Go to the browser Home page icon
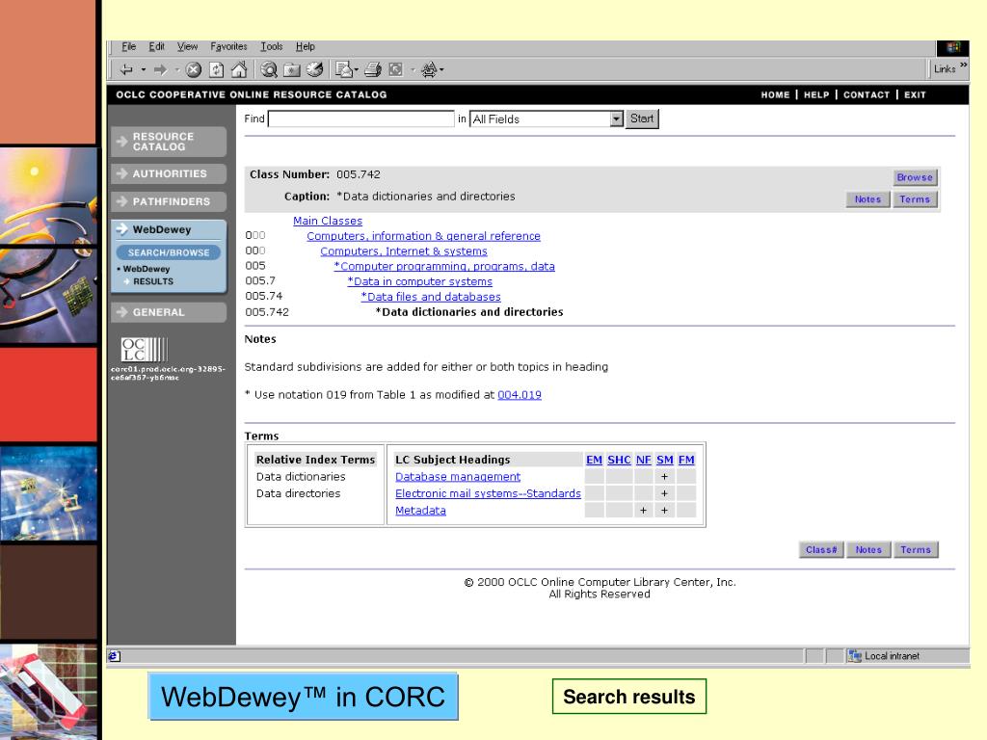This screenshot has height=740, width=987. pos(239,69)
